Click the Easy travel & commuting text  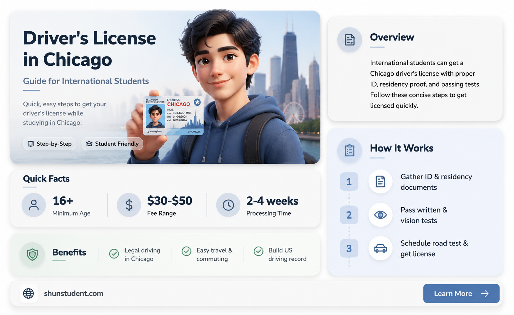[x=214, y=254]
